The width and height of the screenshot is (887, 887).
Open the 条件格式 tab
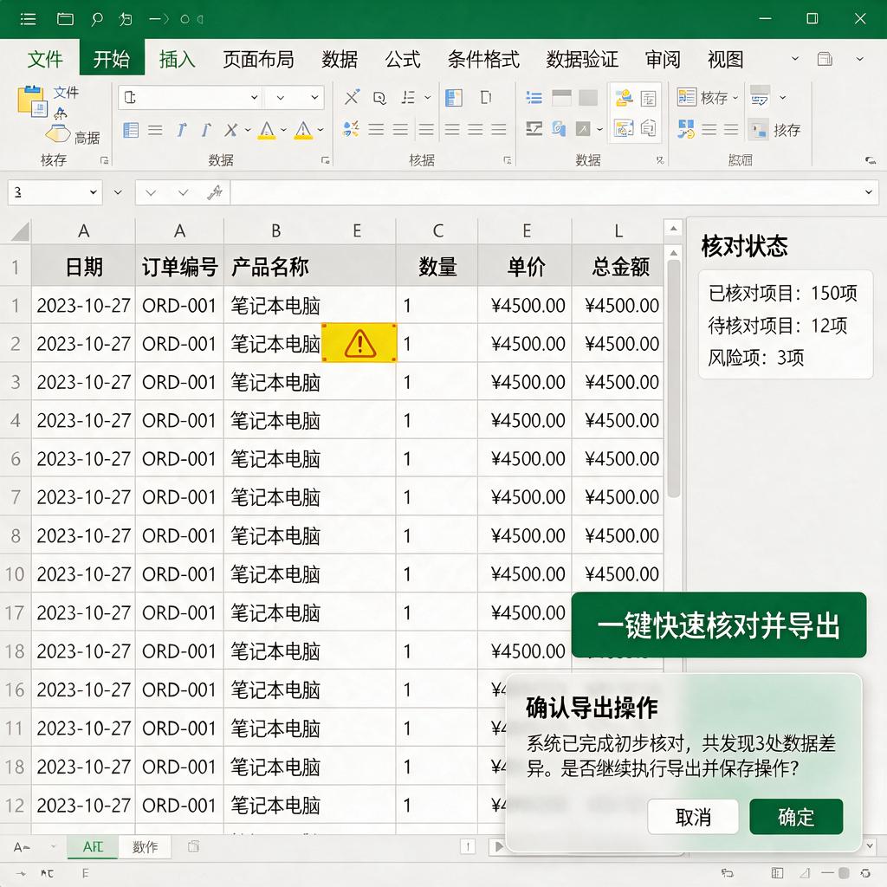tap(483, 59)
